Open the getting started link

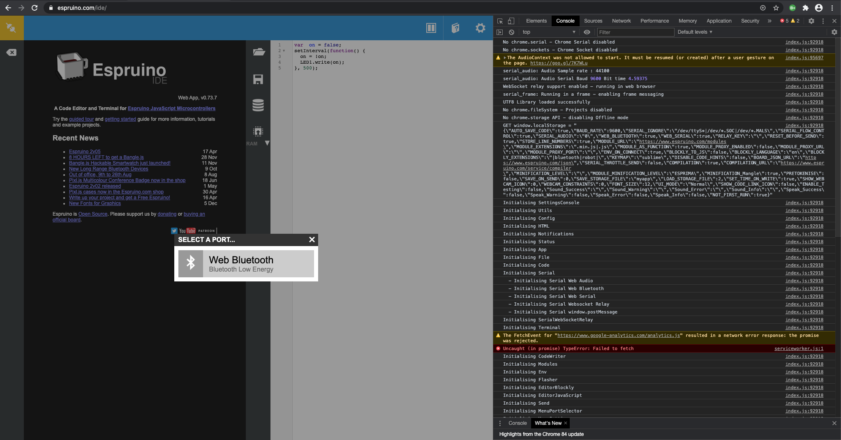pos(120,119)
